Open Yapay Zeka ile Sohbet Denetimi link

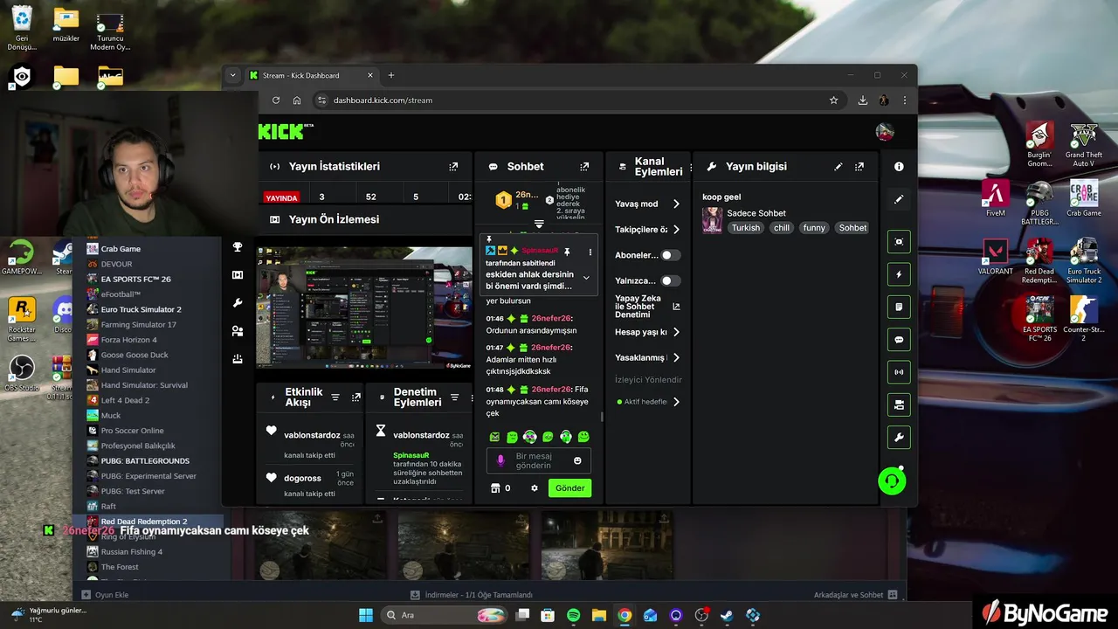click(x=676, y=307)
